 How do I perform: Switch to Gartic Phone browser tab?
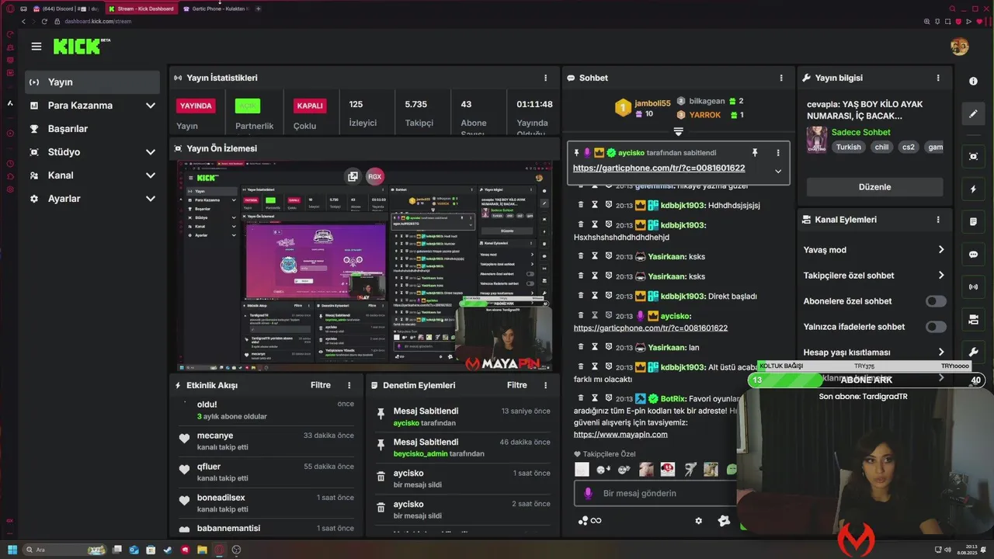coord(215,9)
